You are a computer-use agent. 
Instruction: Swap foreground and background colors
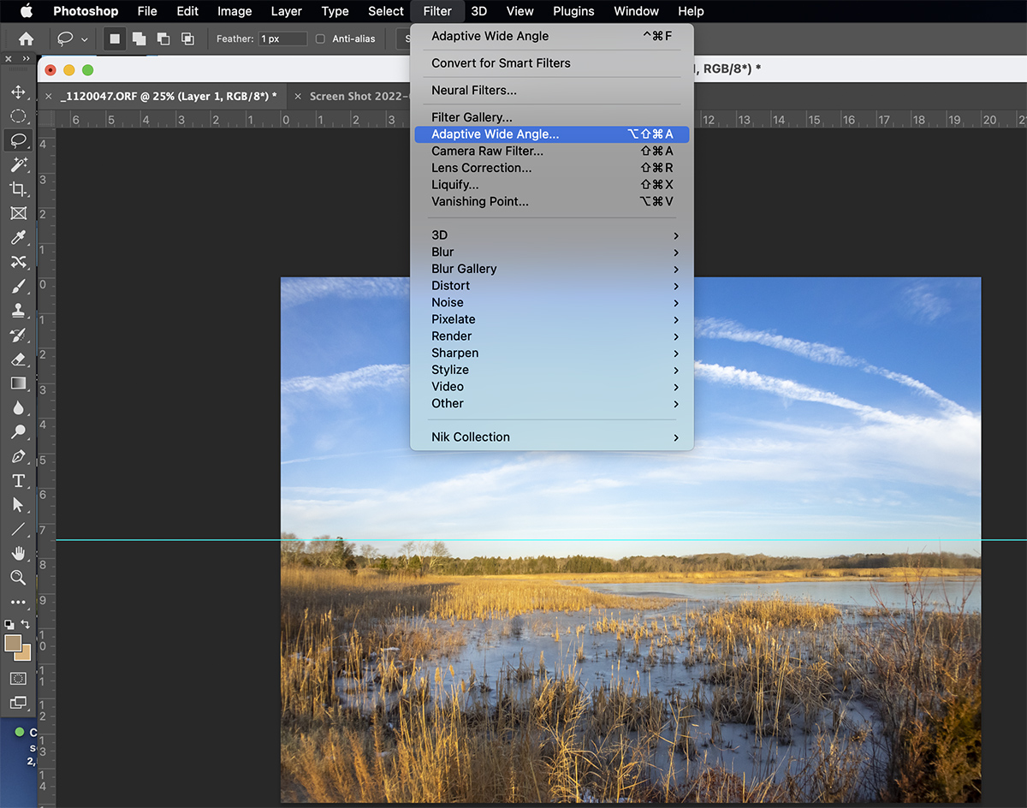[x=27, y=624]
